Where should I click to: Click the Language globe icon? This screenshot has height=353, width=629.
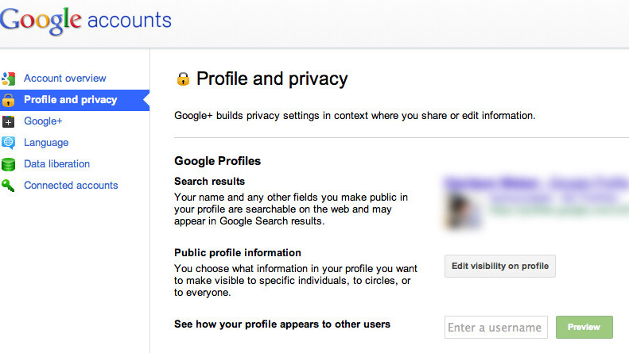click(9, 143)
